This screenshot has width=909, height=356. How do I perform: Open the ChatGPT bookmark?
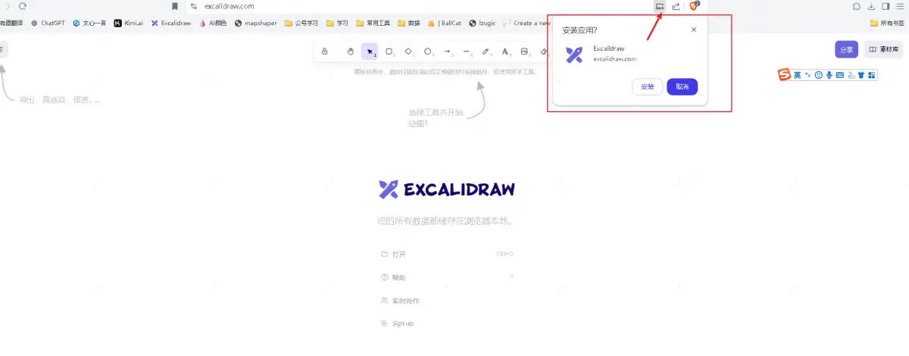[x=48, y=23]
